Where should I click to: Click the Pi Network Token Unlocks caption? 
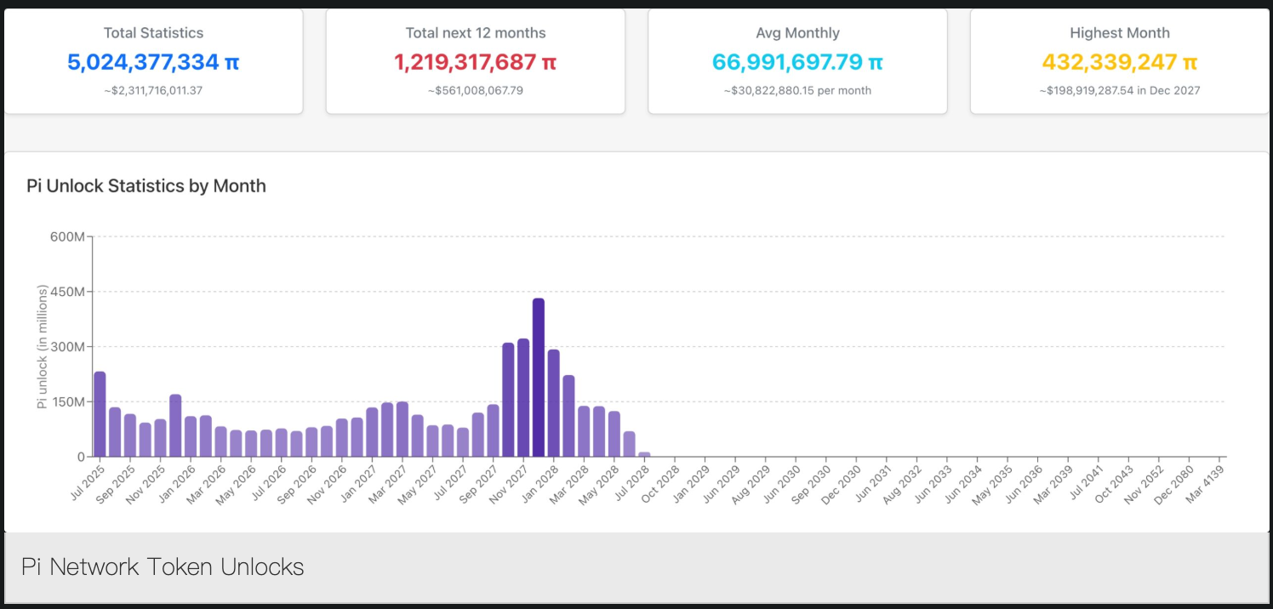coord(163,567)
